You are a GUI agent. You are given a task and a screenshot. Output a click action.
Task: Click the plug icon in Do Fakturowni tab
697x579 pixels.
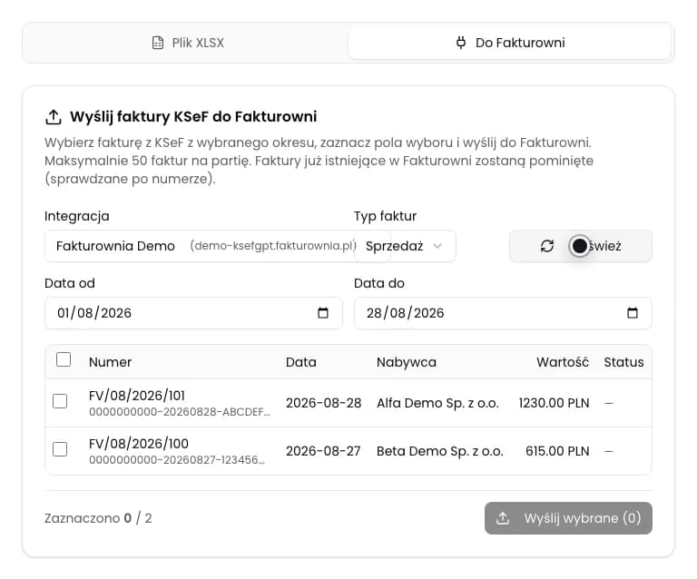coord(461,43)
